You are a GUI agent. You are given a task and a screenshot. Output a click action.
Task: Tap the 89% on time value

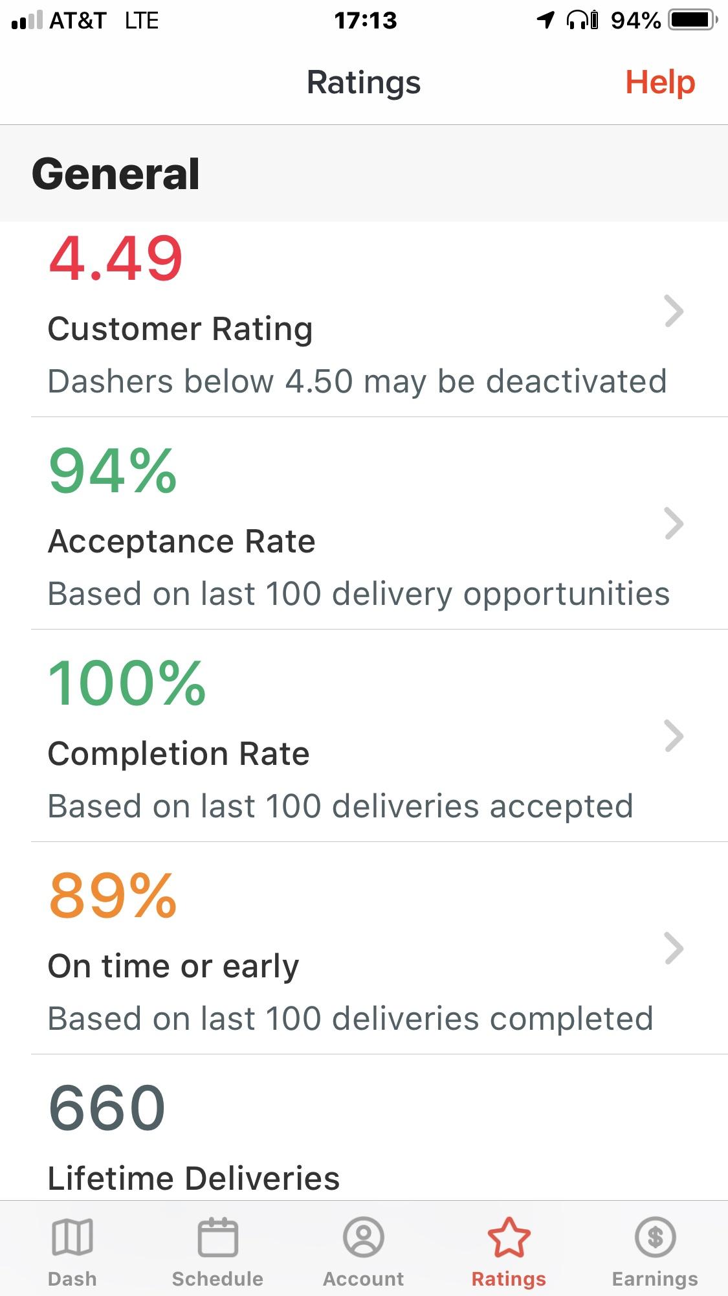click(113, 896)
